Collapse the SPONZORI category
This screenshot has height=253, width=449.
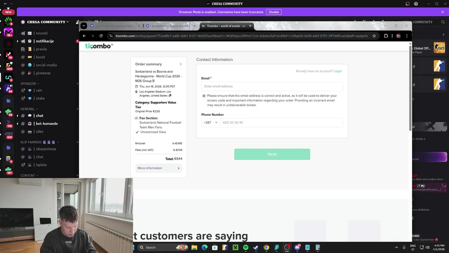point(30,84)
